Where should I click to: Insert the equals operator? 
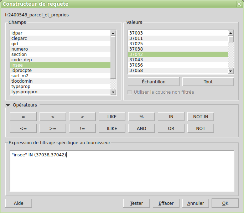(23, 117)
